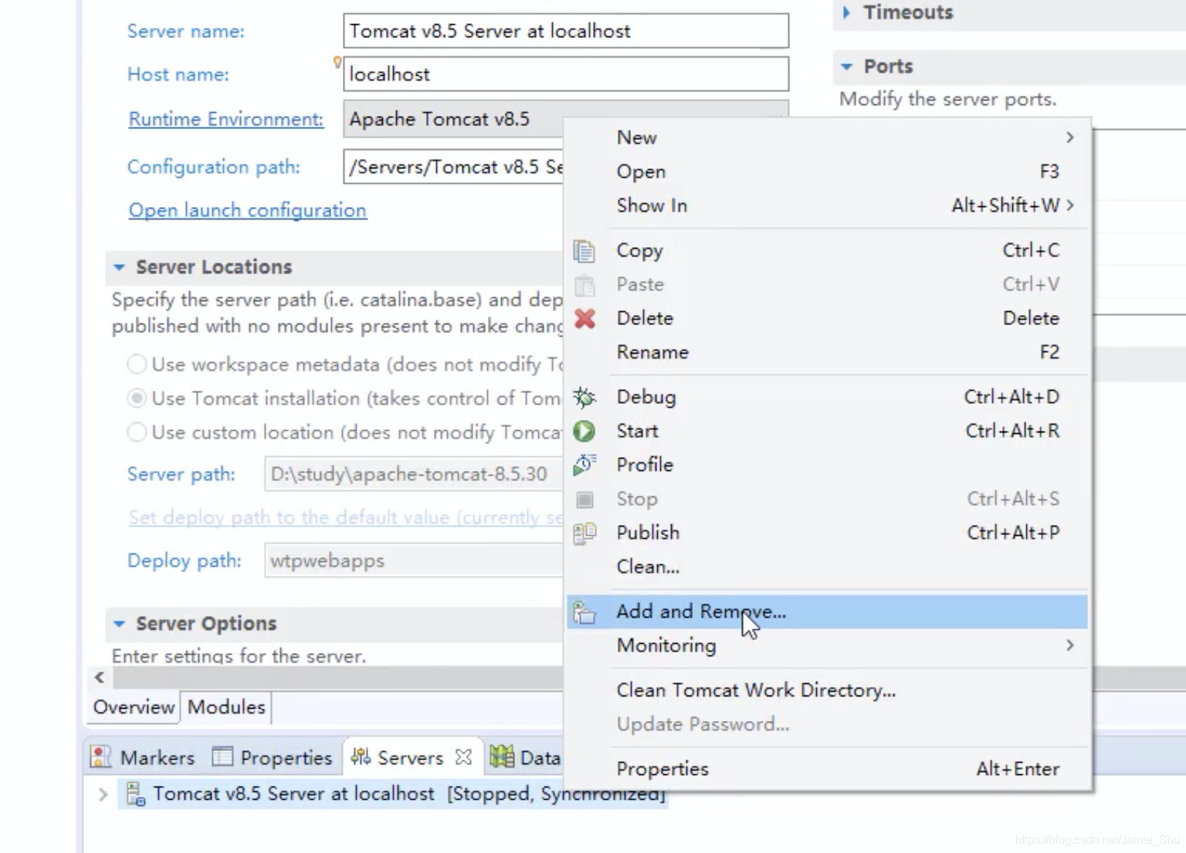Click the Server name input field

tap(565, 31)
